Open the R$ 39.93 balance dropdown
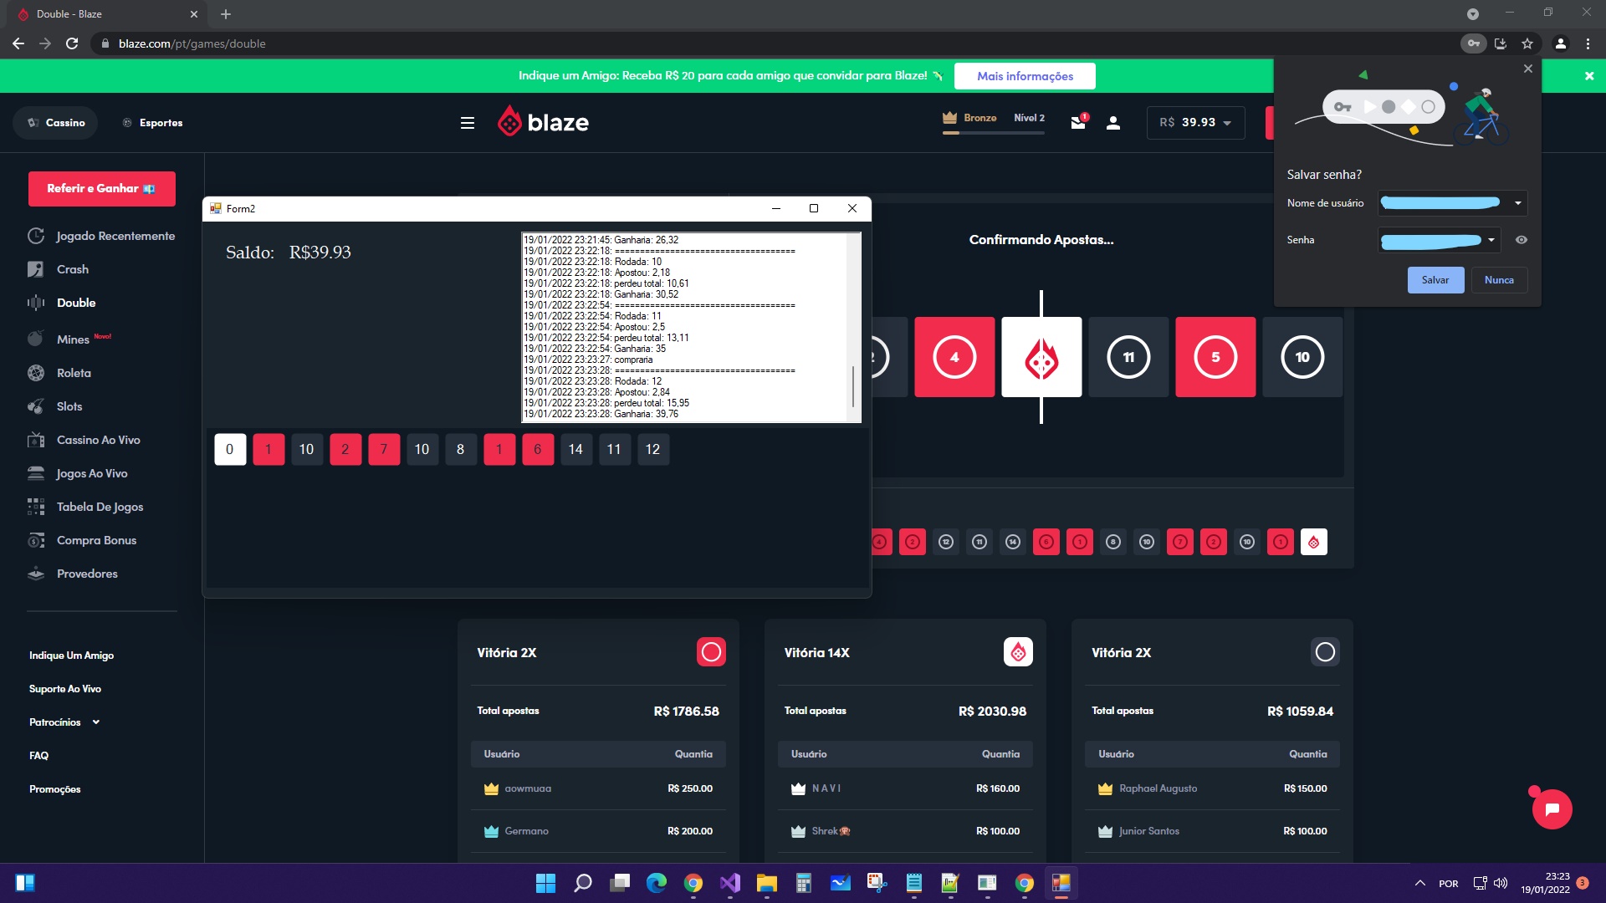Viewport: 1606px width, 903px height. point(1195,123)
